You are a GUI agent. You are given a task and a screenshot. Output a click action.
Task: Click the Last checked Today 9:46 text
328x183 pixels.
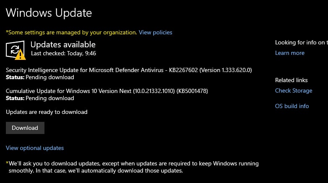pos(64,54)
